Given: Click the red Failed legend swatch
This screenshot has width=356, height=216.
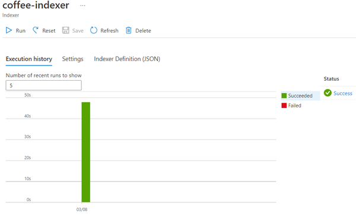Looking at the screenshot, I should pyautogui.click(x=284, y=106).
